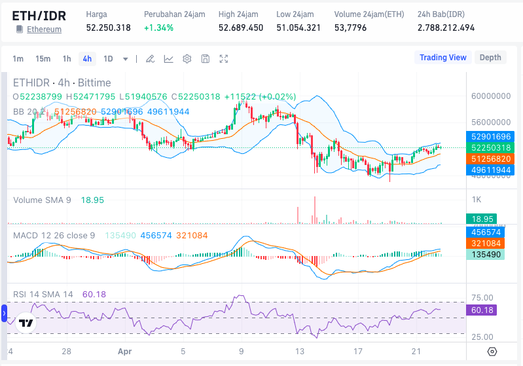
Task: Click the 135490 histogram axis label
Action: click(x=486, y=255)
